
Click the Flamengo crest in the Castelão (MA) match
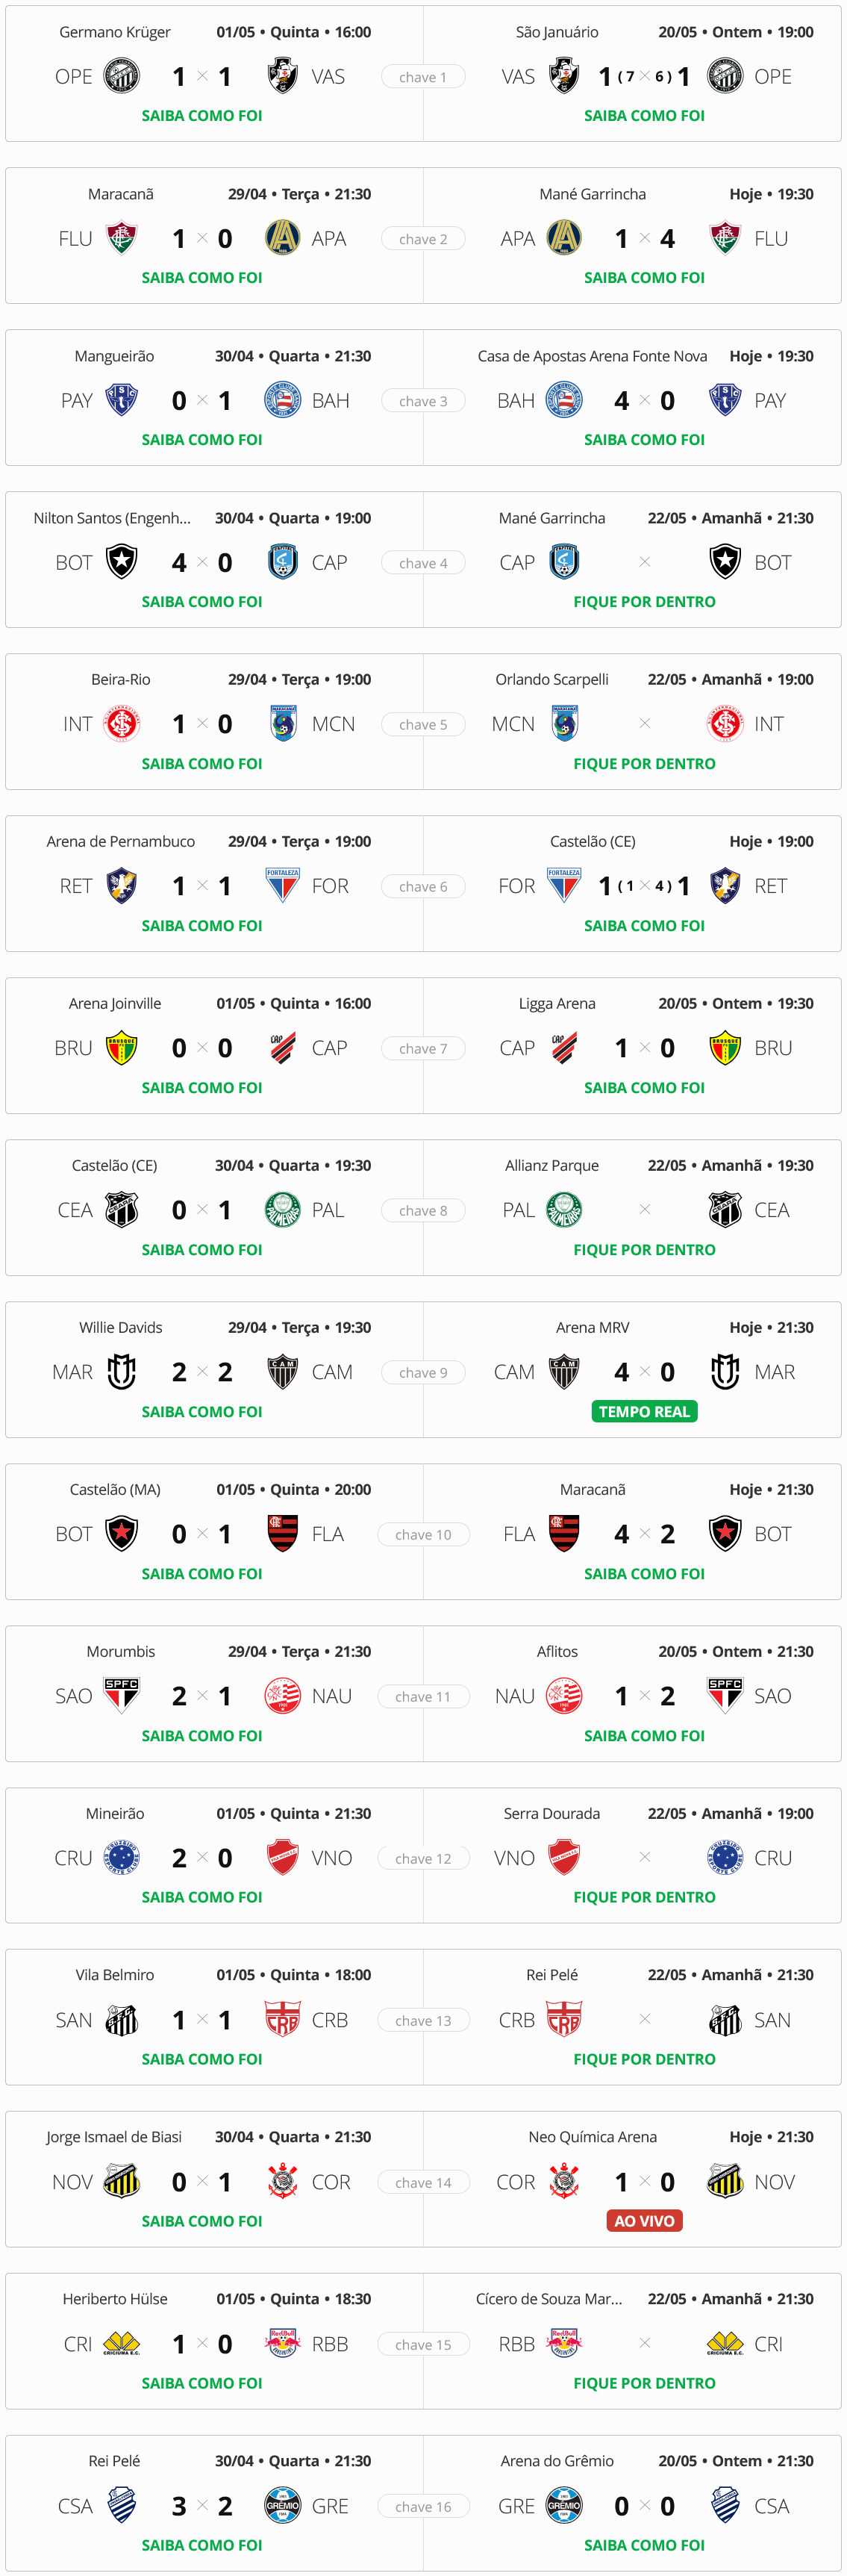click(283, 1534)
